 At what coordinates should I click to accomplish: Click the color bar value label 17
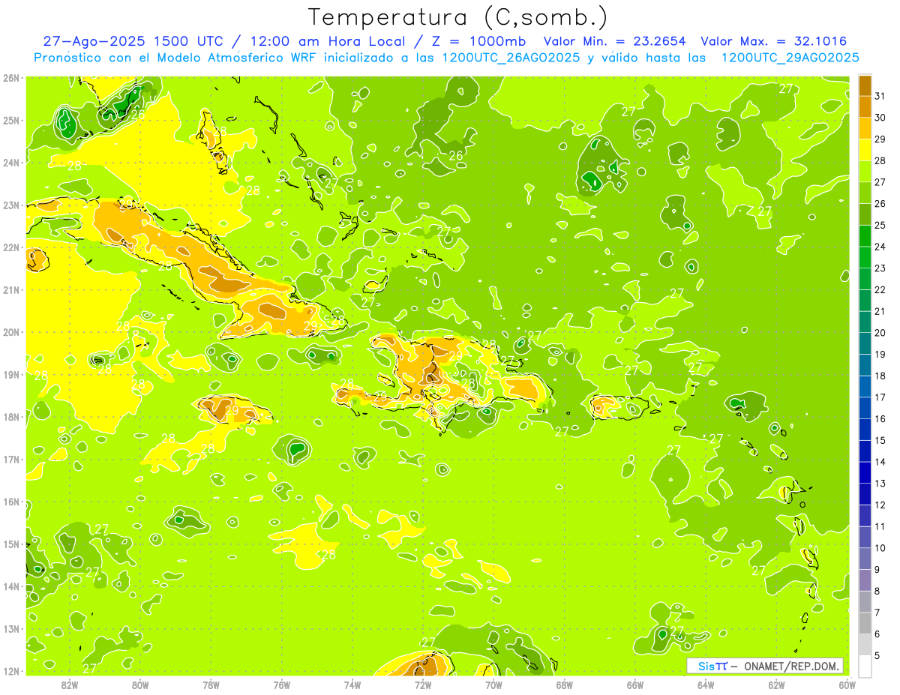point(880,397)
